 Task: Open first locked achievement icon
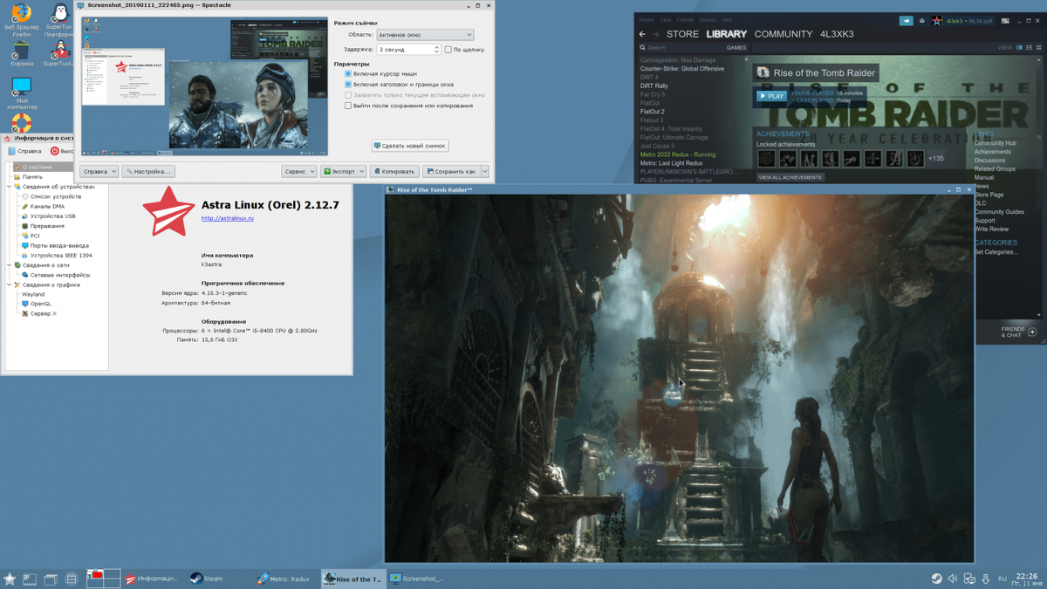point(766,158)
